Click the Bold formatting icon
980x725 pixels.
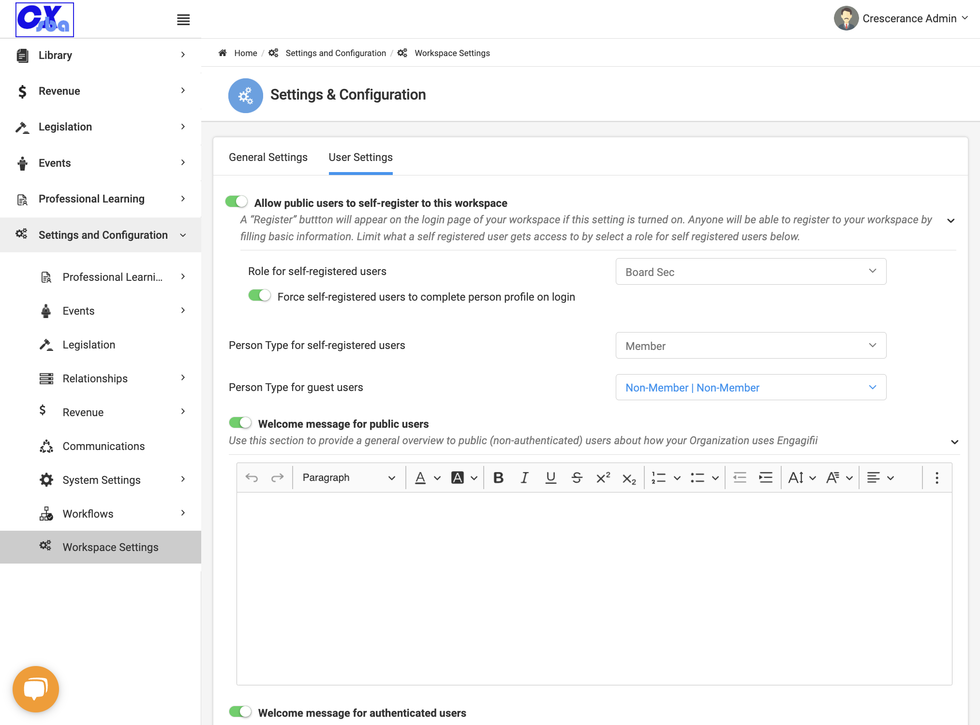click(x=498, y=478)
